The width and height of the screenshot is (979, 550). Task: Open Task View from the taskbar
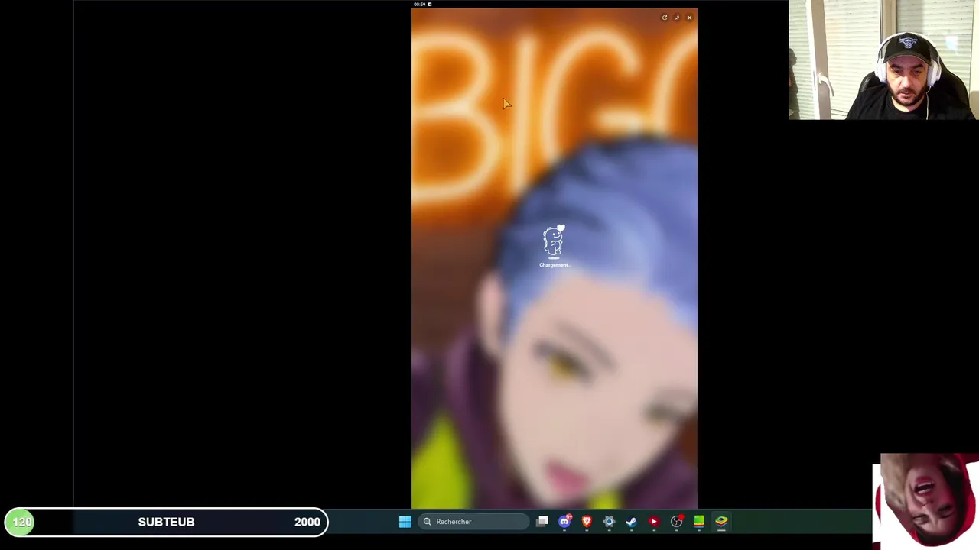coord(542,522)
